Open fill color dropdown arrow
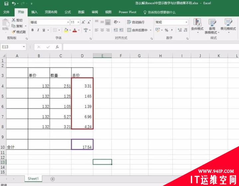Screen dimensions: 239x186 (70, 30)
